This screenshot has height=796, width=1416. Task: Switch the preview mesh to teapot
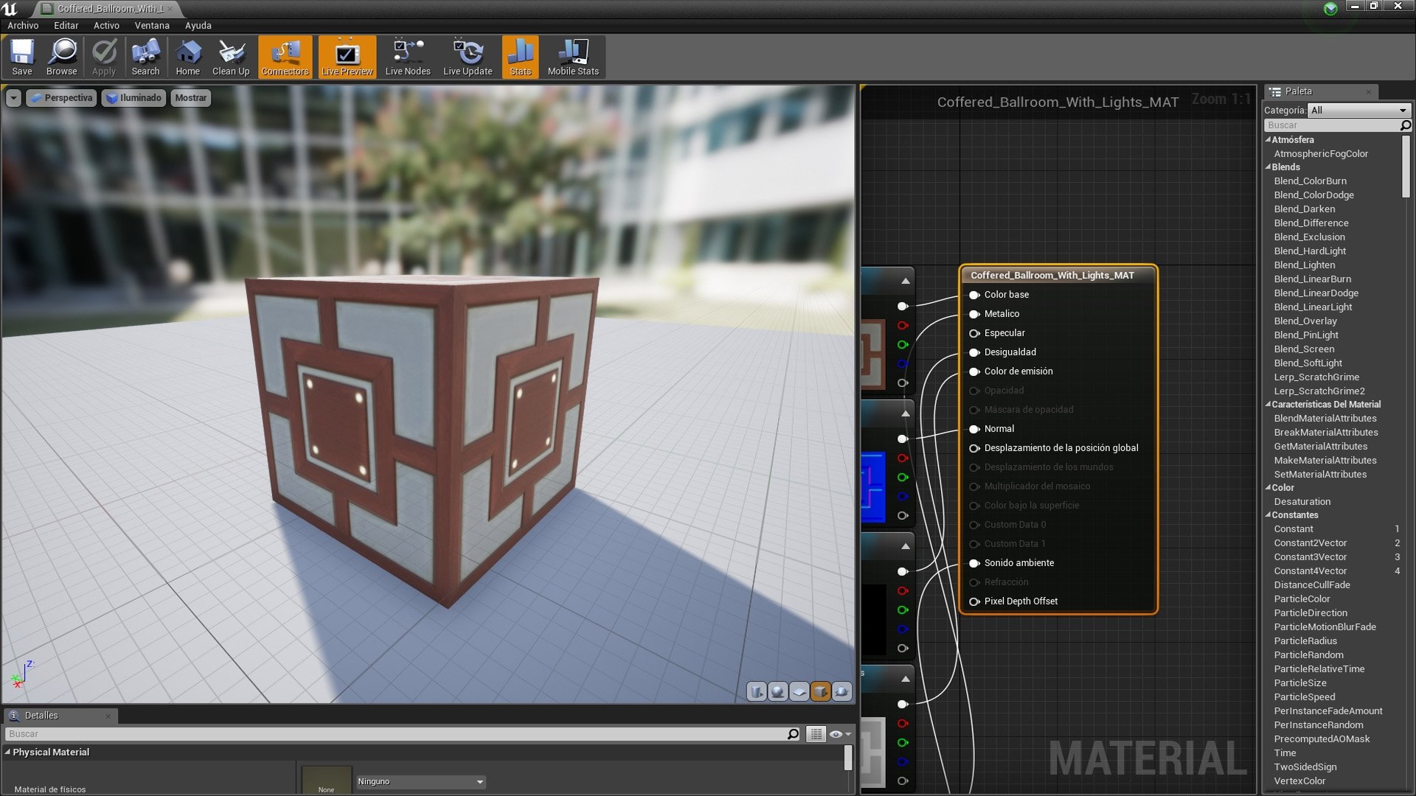(841, 691)
